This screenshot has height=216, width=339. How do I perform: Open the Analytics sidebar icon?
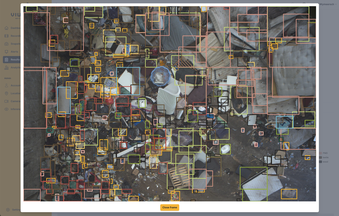(7, 67)
